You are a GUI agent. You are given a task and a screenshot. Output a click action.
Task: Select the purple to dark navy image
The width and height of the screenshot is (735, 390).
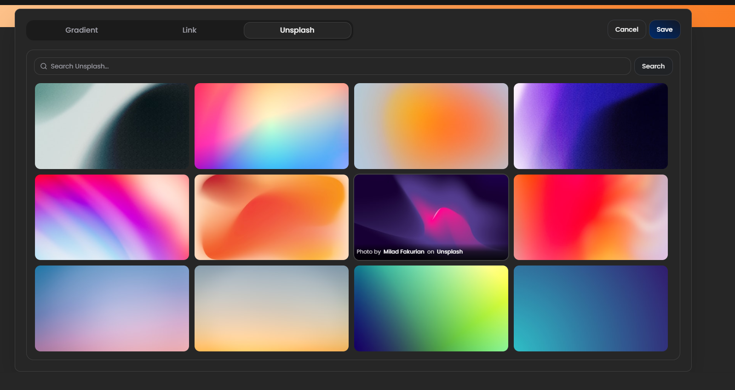tap(591, 126)
